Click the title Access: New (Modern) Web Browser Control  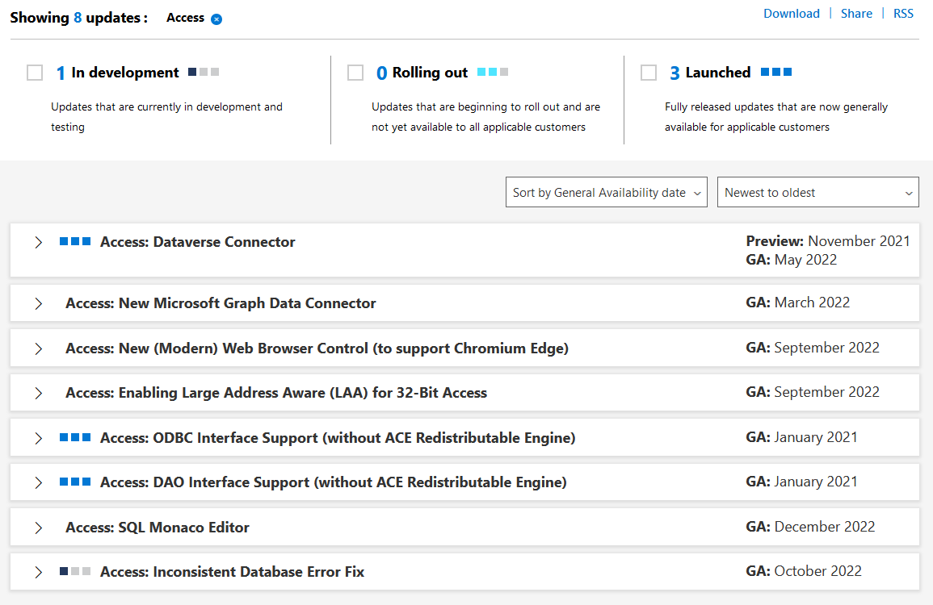click(317, 348)
